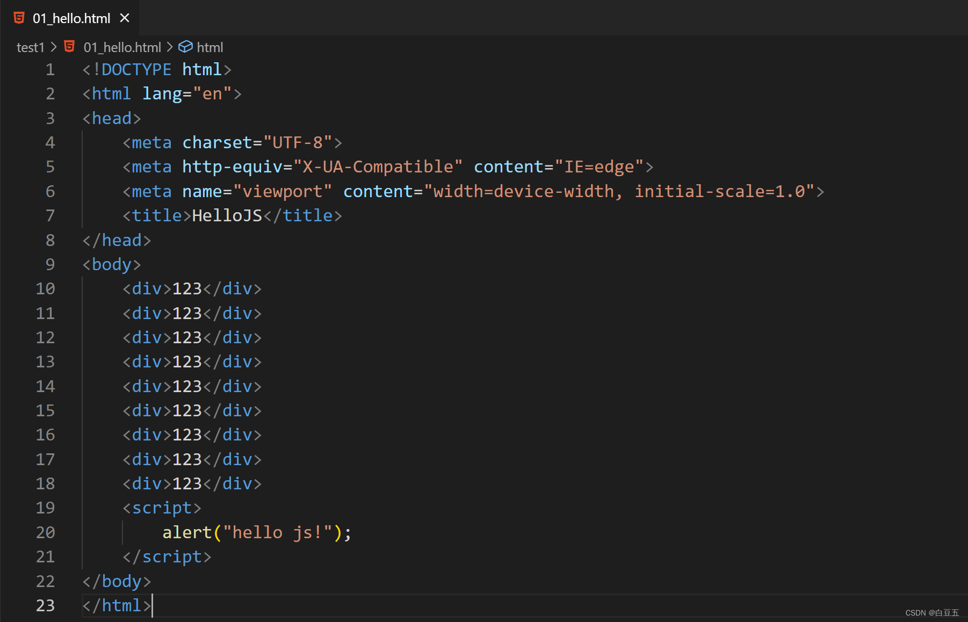Click the div 123 code on line 18
Screen dimensions: 968x622
click(192, 483)
